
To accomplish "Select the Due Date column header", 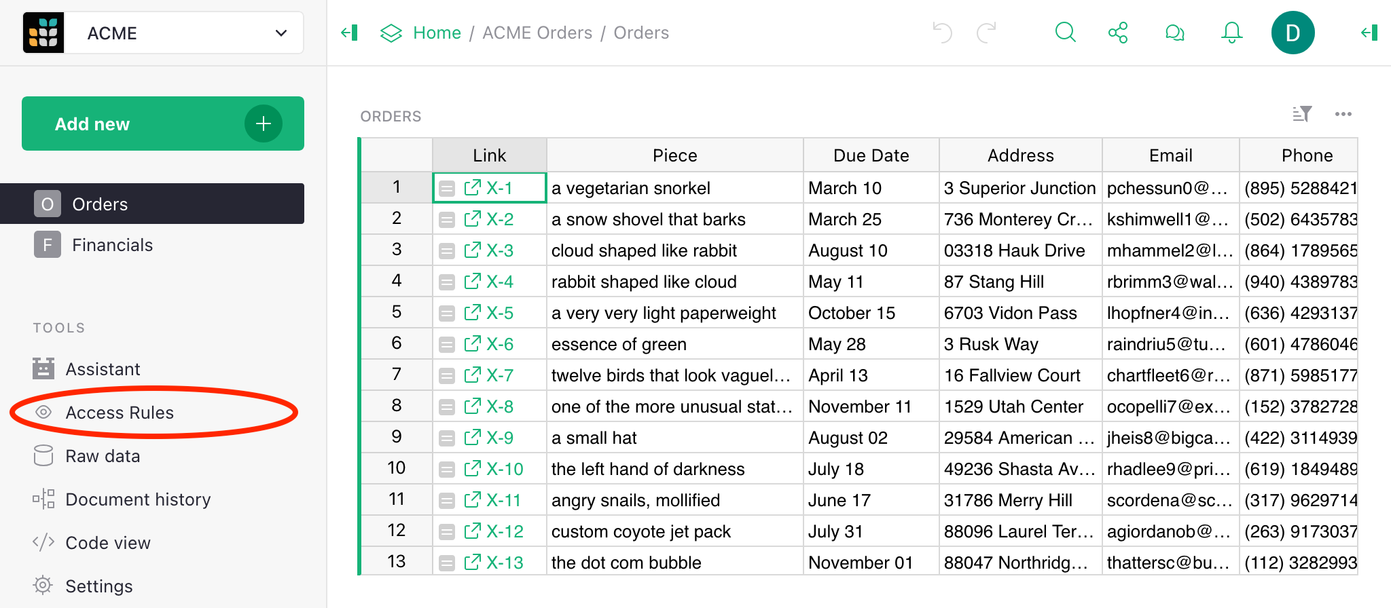I will pyautogui.click(x=871, y=155).
